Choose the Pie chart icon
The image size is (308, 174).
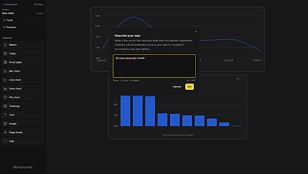pyautogui.click(x=5, y=97)
